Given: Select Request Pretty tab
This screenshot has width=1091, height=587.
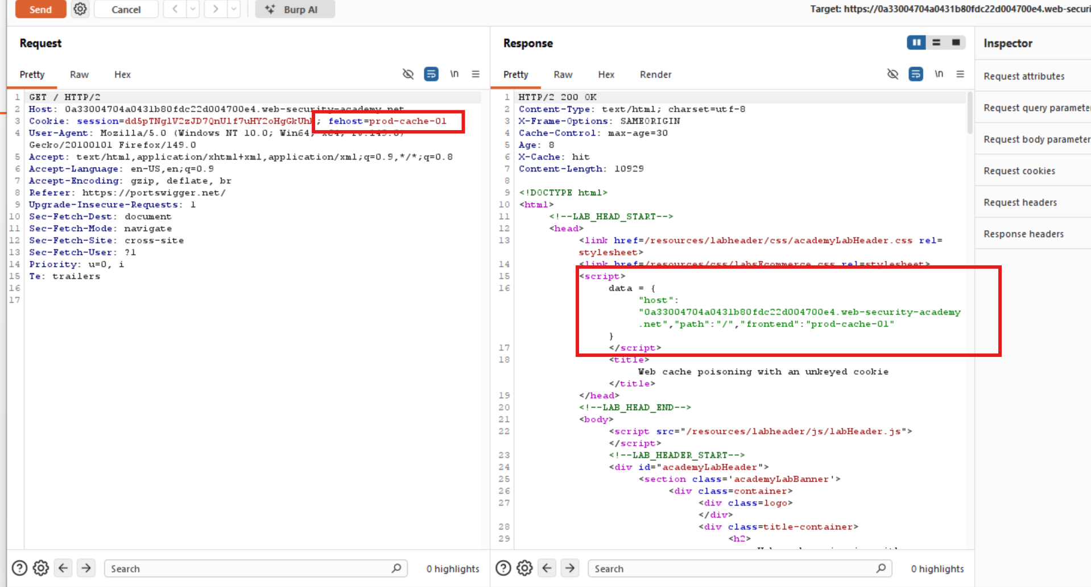Looking at the screenshot, I should [32, 74].
